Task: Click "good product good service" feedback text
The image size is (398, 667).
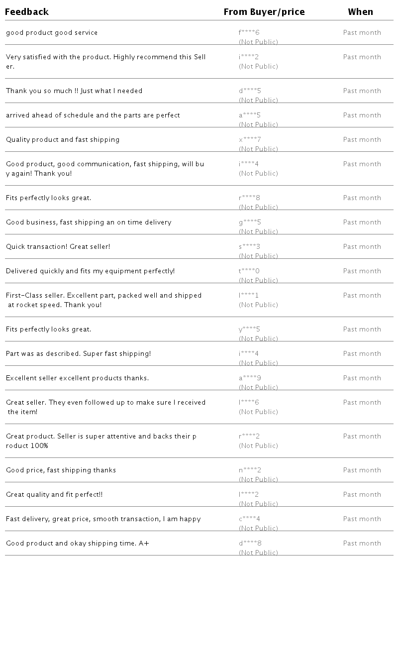Action: tap(52, 33)
